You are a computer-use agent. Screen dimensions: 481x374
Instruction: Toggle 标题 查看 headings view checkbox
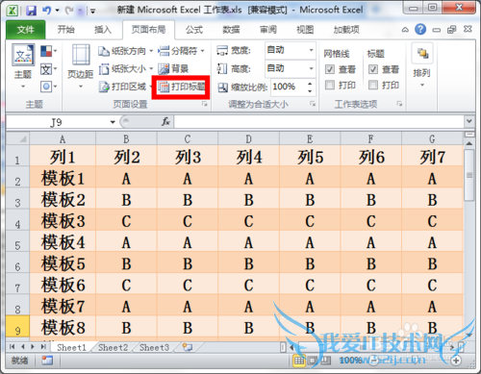point(373,69)
